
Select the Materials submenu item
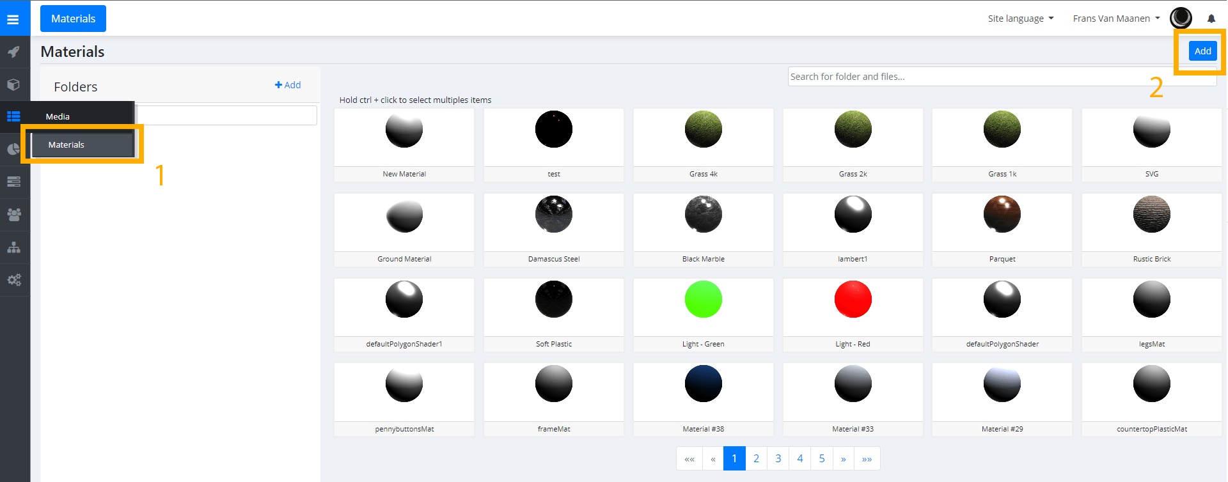[x=82, y=144]
